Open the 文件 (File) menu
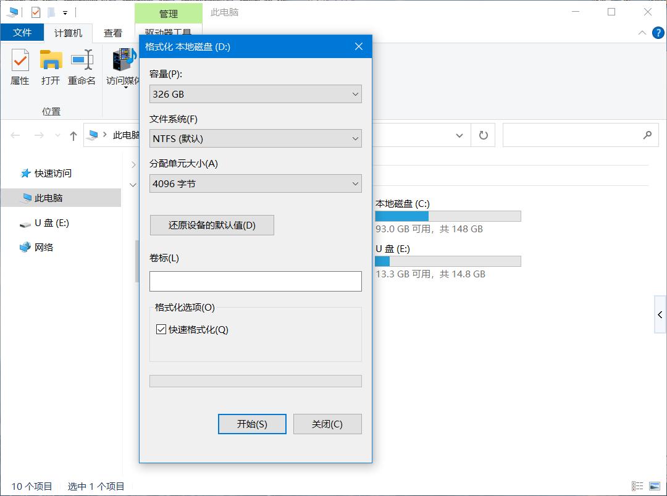667x496 pixels. 22,33
